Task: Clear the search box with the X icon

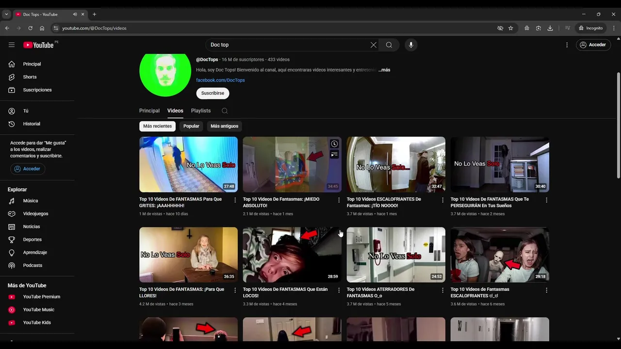Action: [374, 45]
